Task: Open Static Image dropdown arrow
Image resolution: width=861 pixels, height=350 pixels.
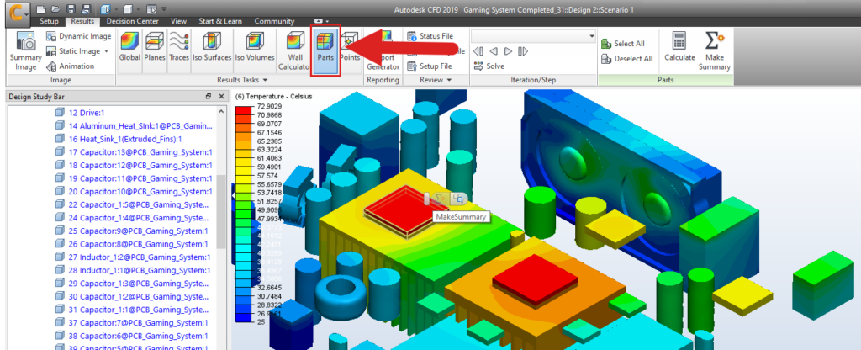Action: [106, 51]
